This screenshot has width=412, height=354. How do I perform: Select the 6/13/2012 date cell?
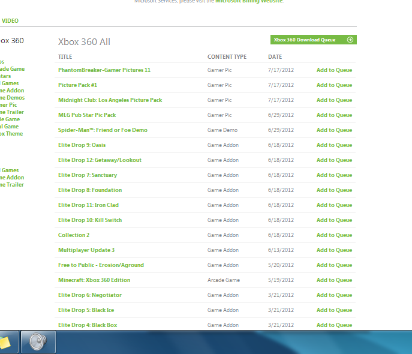(x=281, y=250)
